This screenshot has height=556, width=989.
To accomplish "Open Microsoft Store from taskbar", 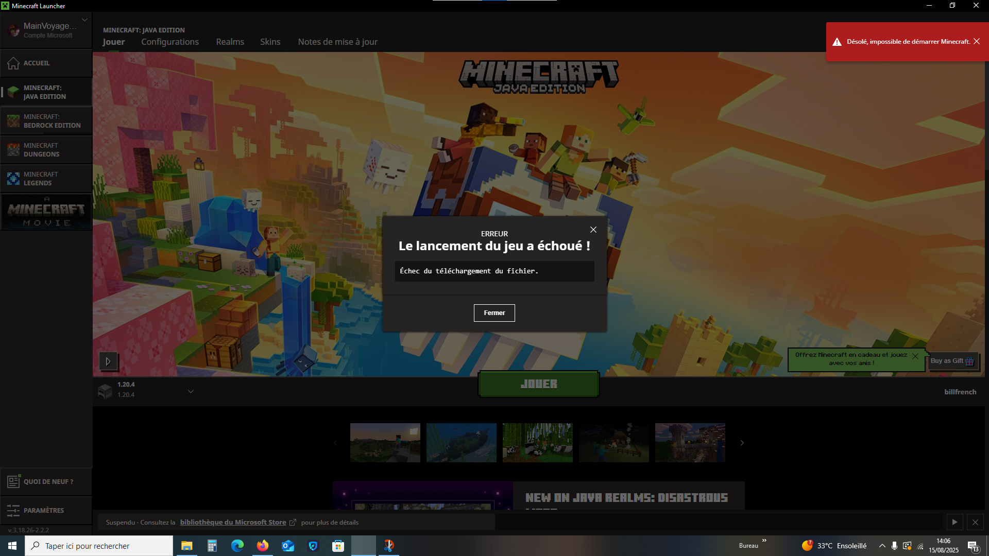I will pyautogui.click(x=338, y=546).
